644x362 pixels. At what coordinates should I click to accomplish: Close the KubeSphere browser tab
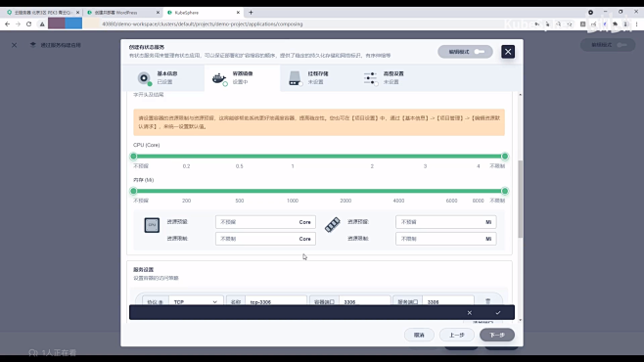tap(238, 13)
